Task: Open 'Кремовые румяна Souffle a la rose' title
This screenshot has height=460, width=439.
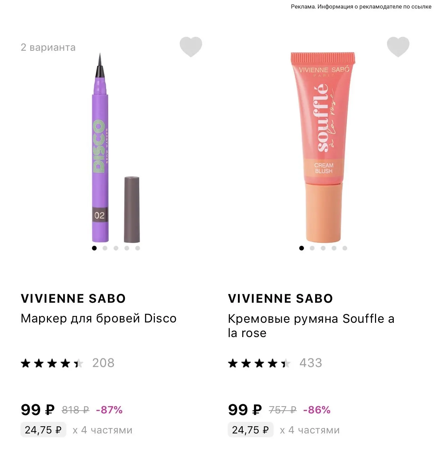Action: coord(311,326)
